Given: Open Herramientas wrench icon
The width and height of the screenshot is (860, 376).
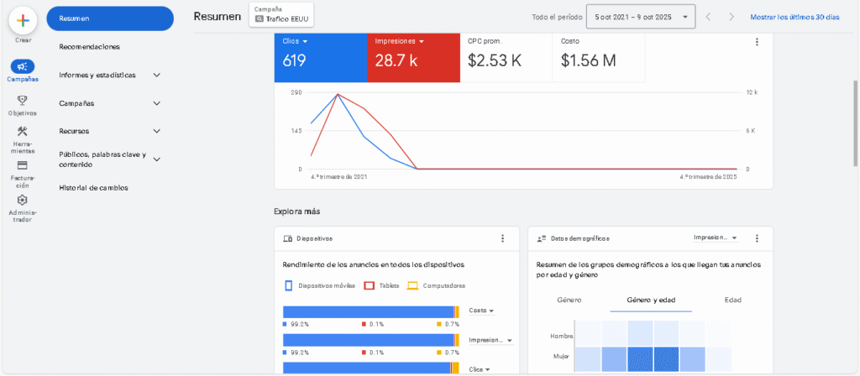Looking at the screenshot, I should [x=23, y=131].
